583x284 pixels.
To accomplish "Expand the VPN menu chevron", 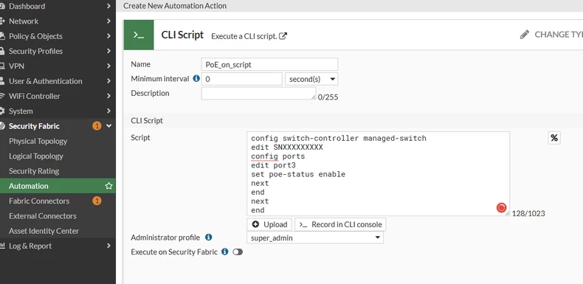I will 108,66.
